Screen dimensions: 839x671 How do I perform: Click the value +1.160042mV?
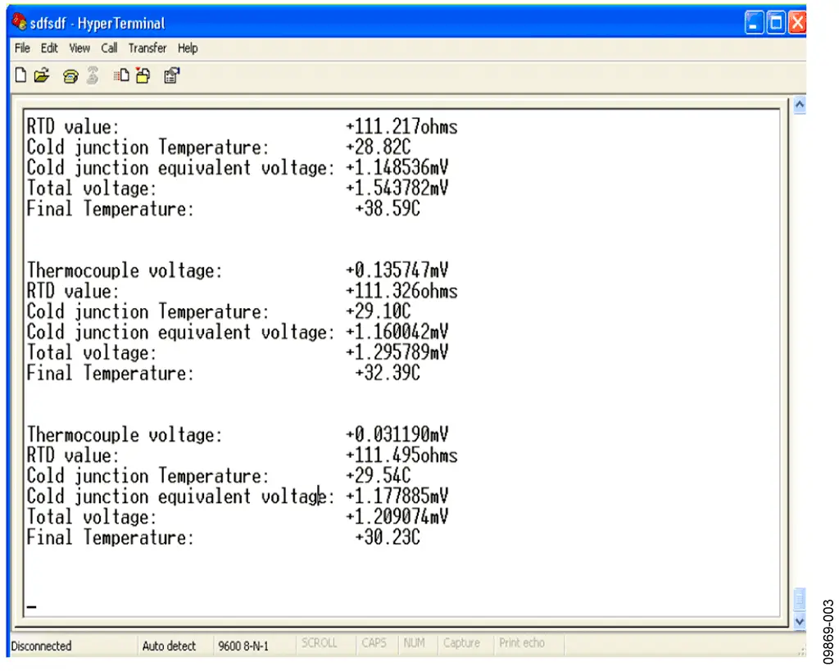(397, 332)
